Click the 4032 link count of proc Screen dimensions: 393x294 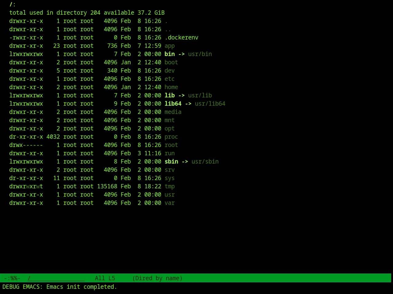[x=53, y=137]
